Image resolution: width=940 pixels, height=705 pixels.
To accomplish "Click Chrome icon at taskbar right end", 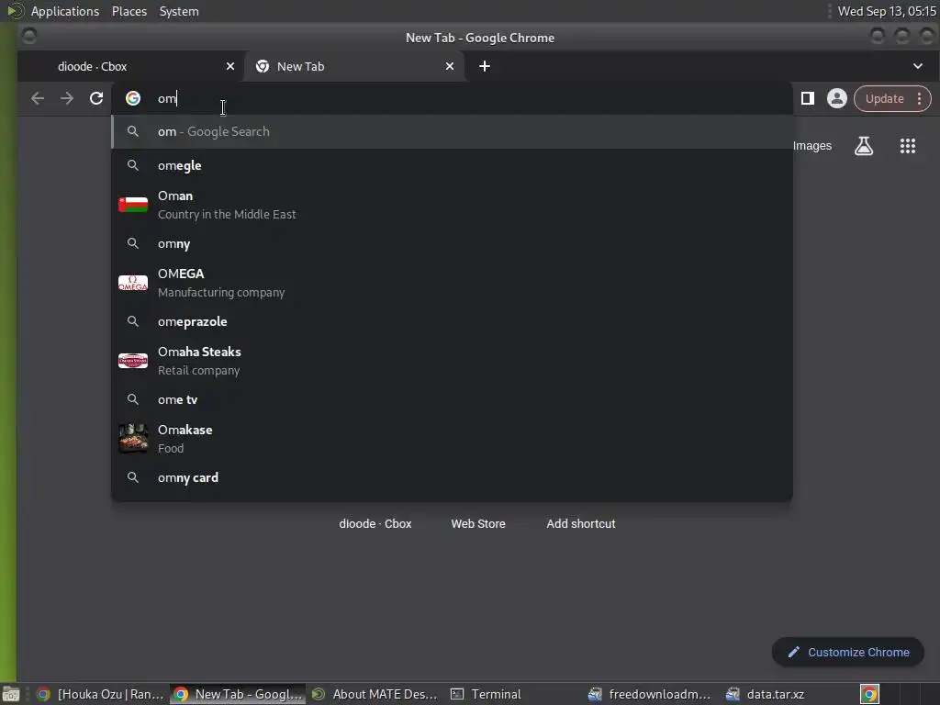I will click(x=869, y=694).
